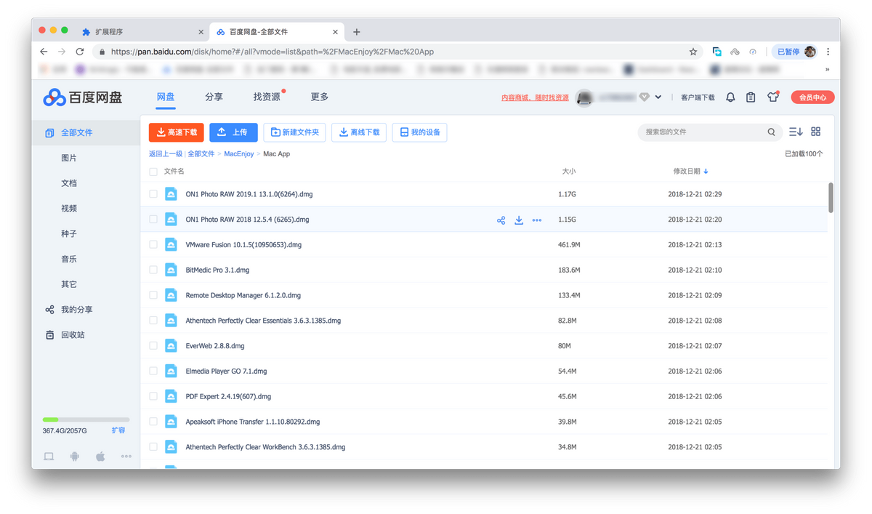Open 内容商城 promotional link
872x514 pixels.
[535, 97]
